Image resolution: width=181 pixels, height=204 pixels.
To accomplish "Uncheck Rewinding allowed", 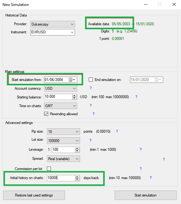I will coord(46,114).
